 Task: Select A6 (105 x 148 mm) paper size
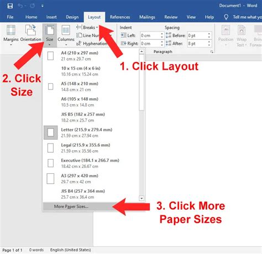tap(91, 102)
